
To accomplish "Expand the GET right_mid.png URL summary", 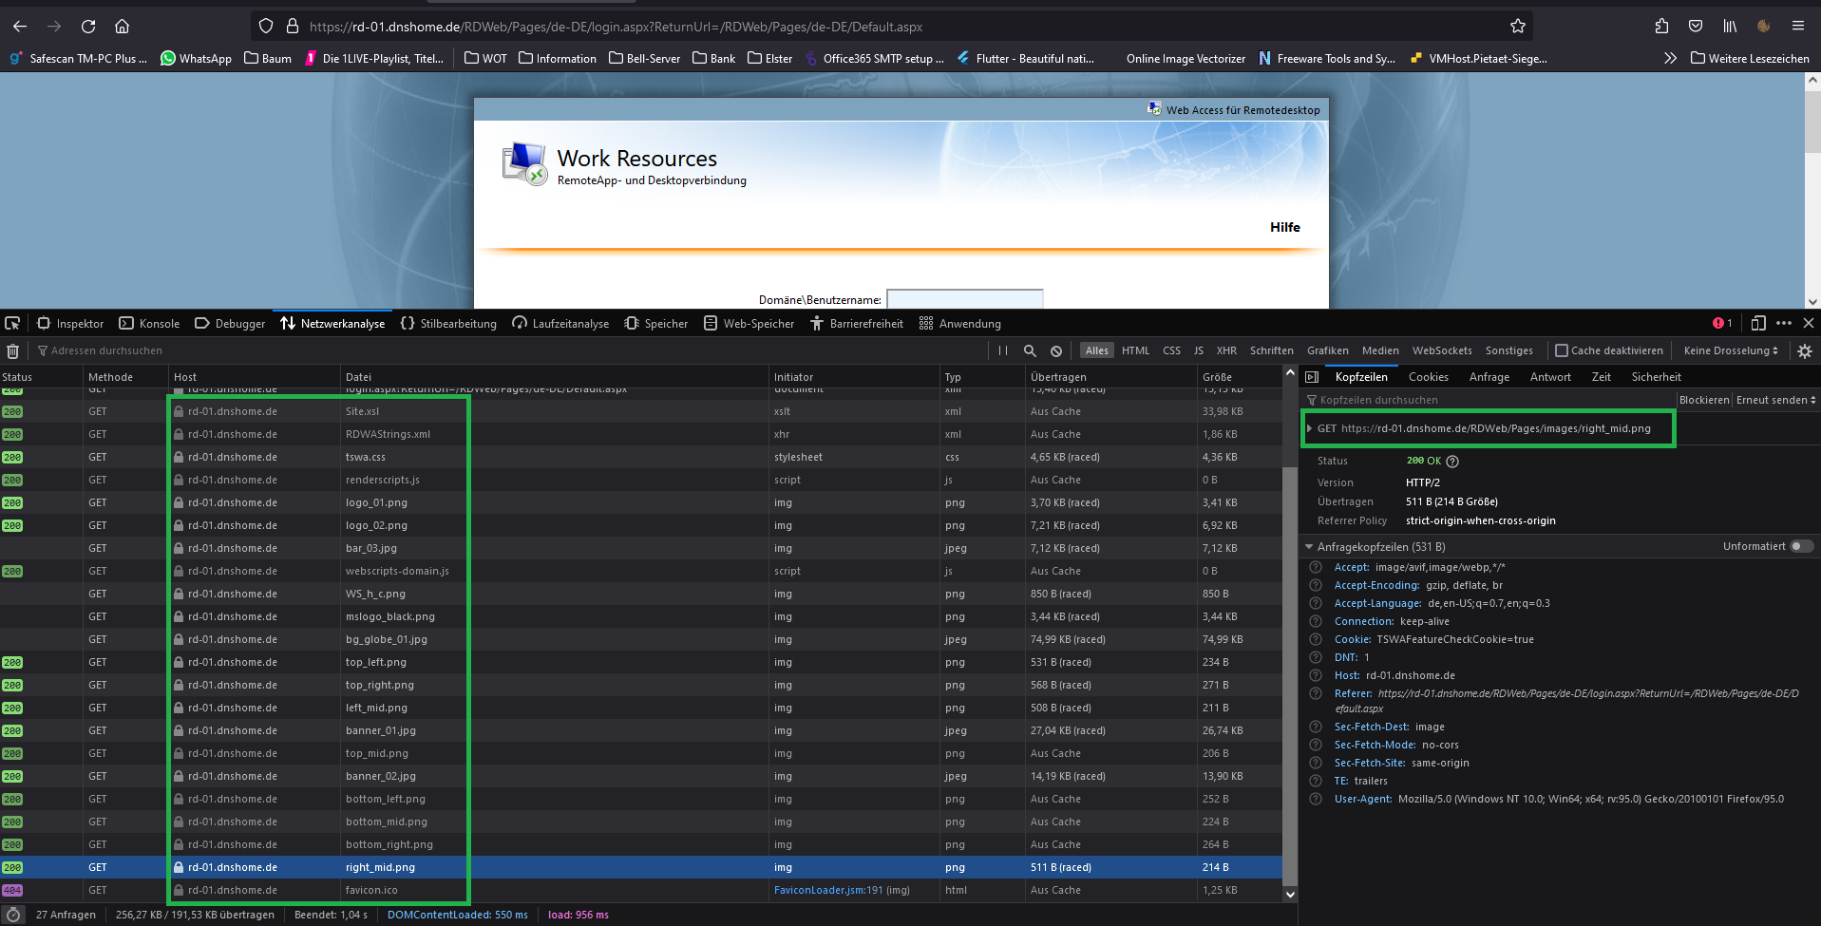I will point(1310,428).
